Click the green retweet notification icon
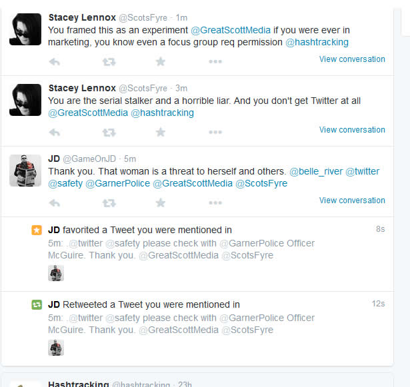This screenshot has height=387, width=410. tap(37, 304)
